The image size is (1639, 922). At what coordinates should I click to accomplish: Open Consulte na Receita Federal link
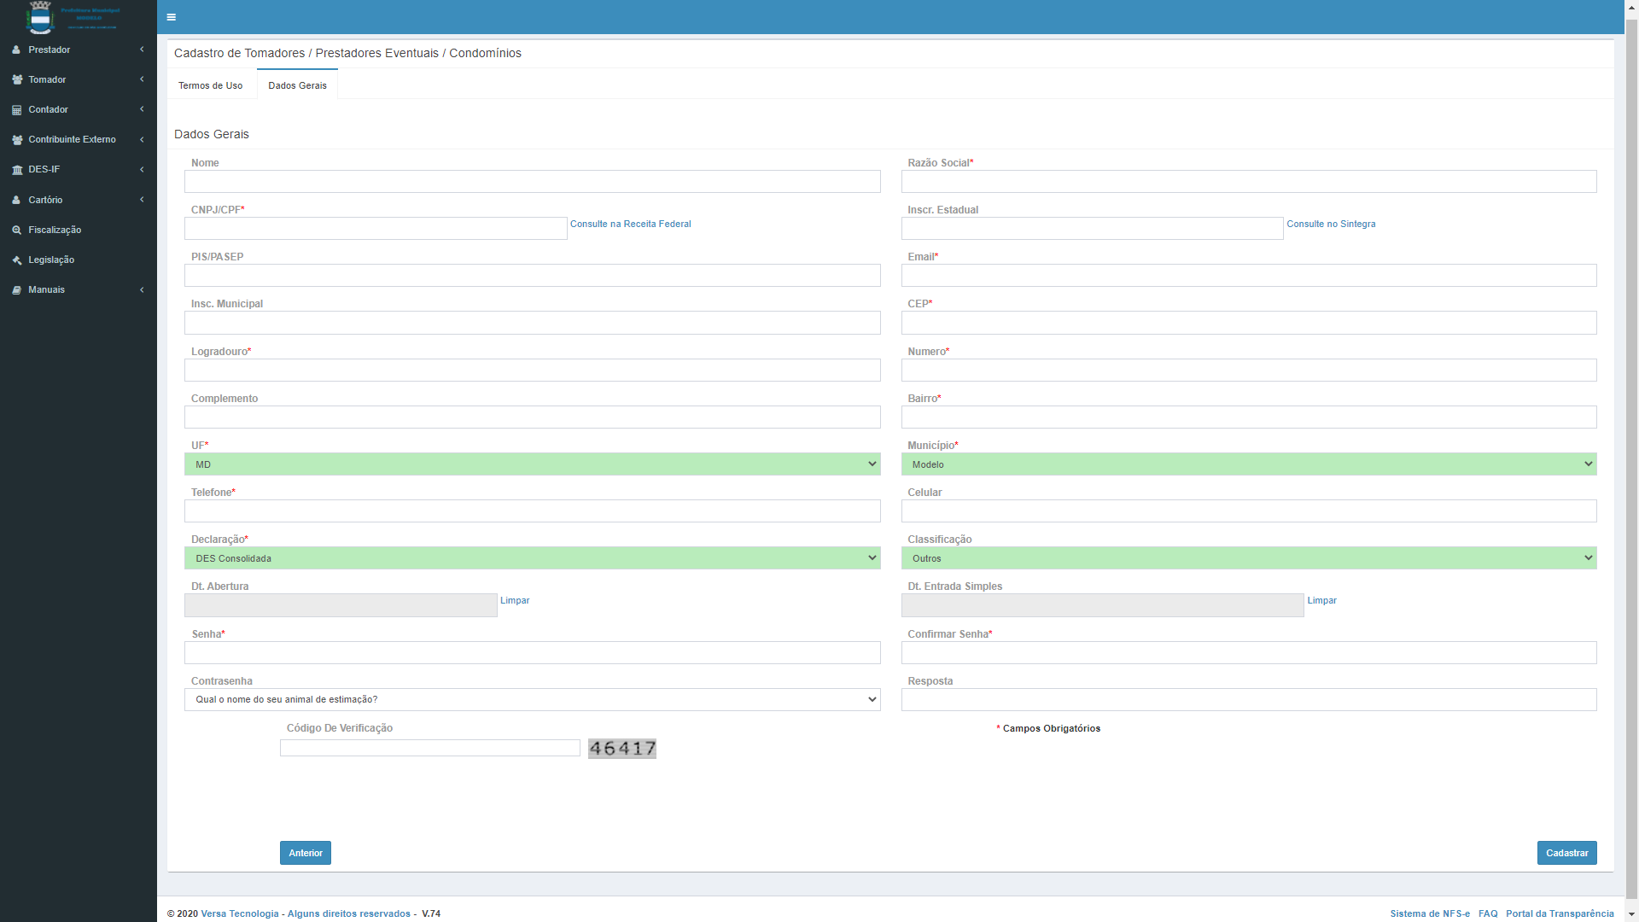coord(630,224)
